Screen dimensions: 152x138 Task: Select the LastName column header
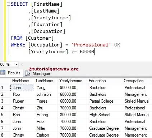pos(46,81)
